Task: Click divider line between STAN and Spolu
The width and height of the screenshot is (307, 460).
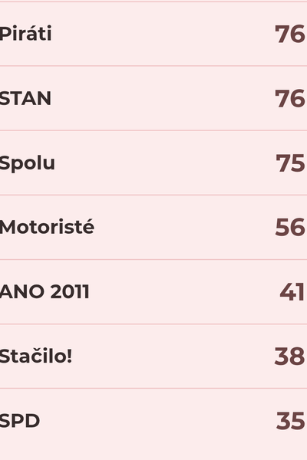Action: coord(153,130)
